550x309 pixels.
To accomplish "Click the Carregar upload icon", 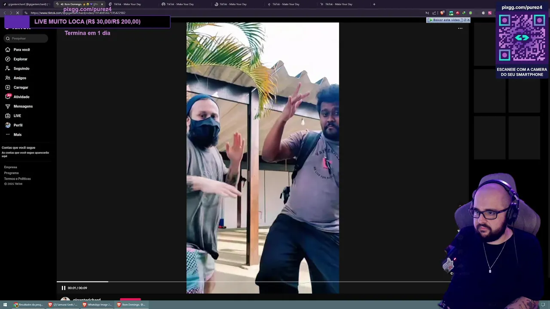I will 8,88.
